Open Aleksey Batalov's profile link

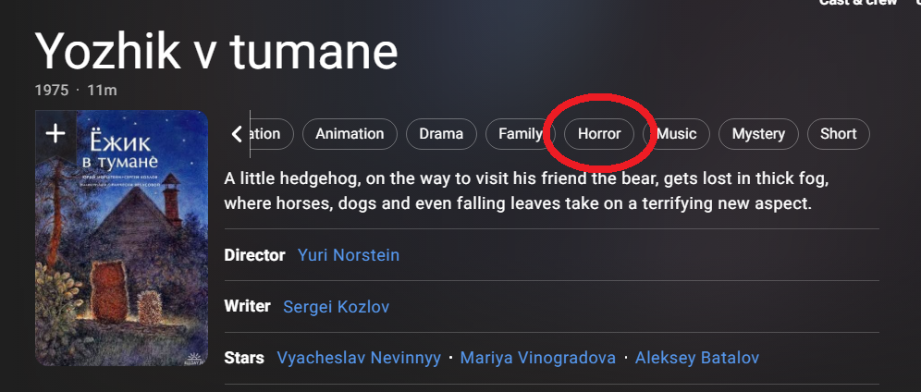[696, 358]
